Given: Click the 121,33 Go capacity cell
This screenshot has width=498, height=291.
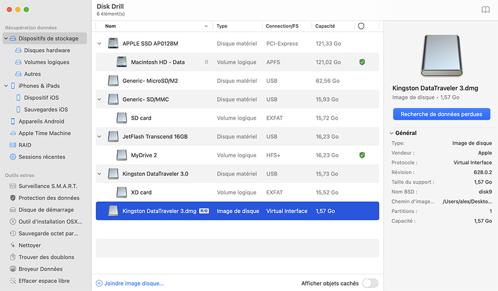Looking at the screenshot, I should click(328, 44).
